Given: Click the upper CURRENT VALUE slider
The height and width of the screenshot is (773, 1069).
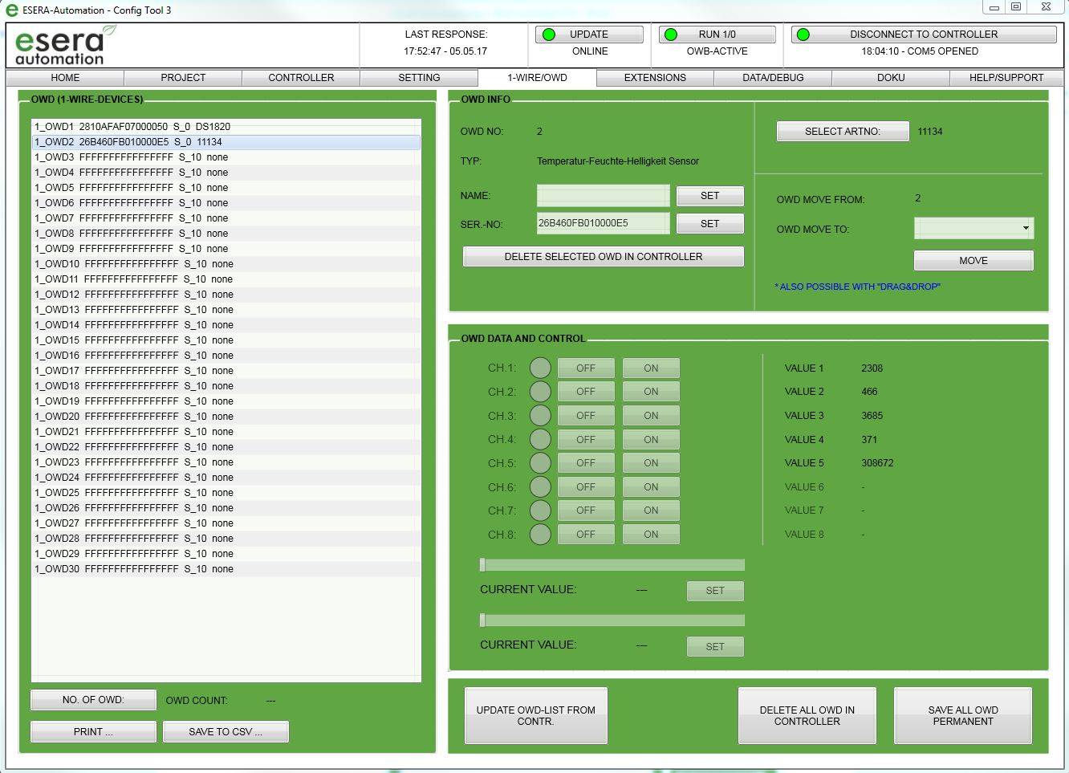Looking at the screenshot, I should [x=612, y=564].
